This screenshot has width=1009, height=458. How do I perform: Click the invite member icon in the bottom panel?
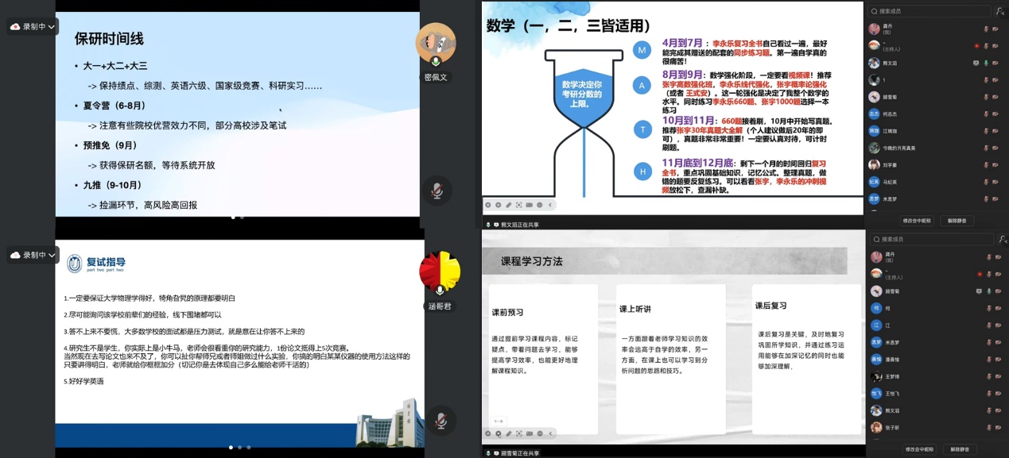pyautogui.click(x=999, y=239)
